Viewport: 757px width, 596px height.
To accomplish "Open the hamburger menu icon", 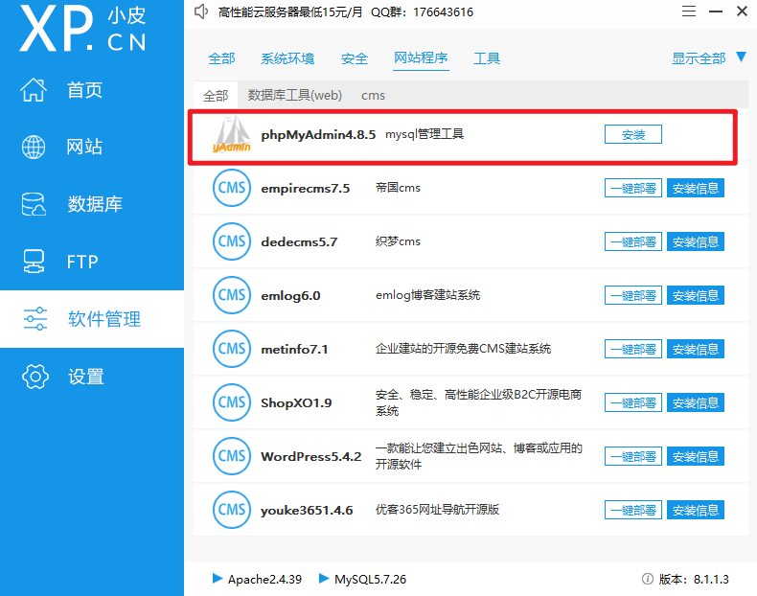I will tap(689, 11).
